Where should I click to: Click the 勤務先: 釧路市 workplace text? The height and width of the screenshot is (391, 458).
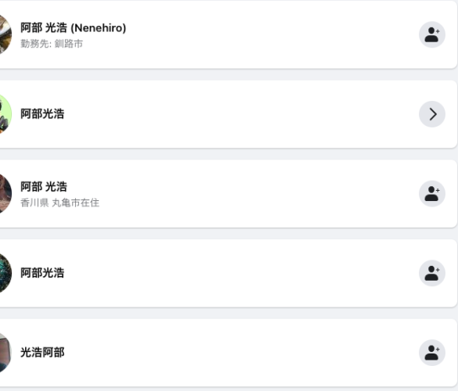point(52,44)
